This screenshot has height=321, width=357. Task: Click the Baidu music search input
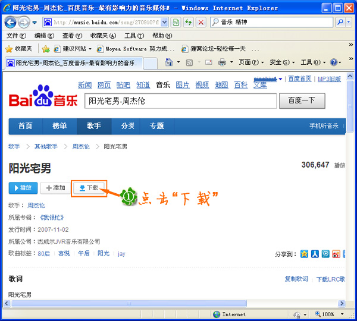point(180,101)
